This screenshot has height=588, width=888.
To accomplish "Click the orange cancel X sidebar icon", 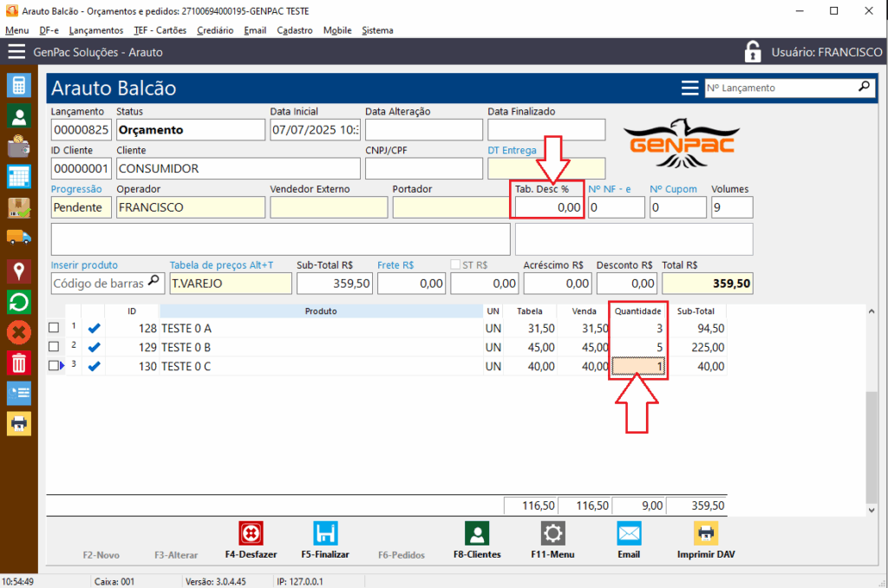I will pyautogui.click(x=19, y=331).
